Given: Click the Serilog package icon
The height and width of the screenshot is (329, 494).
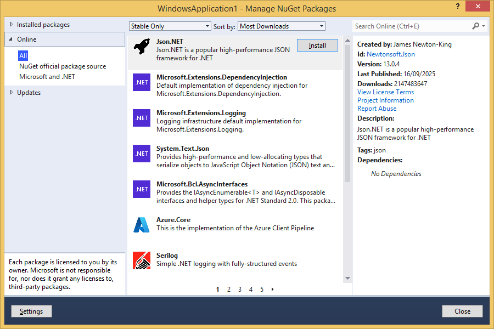Looking at the screenshot, I should (x=142, y=260).
